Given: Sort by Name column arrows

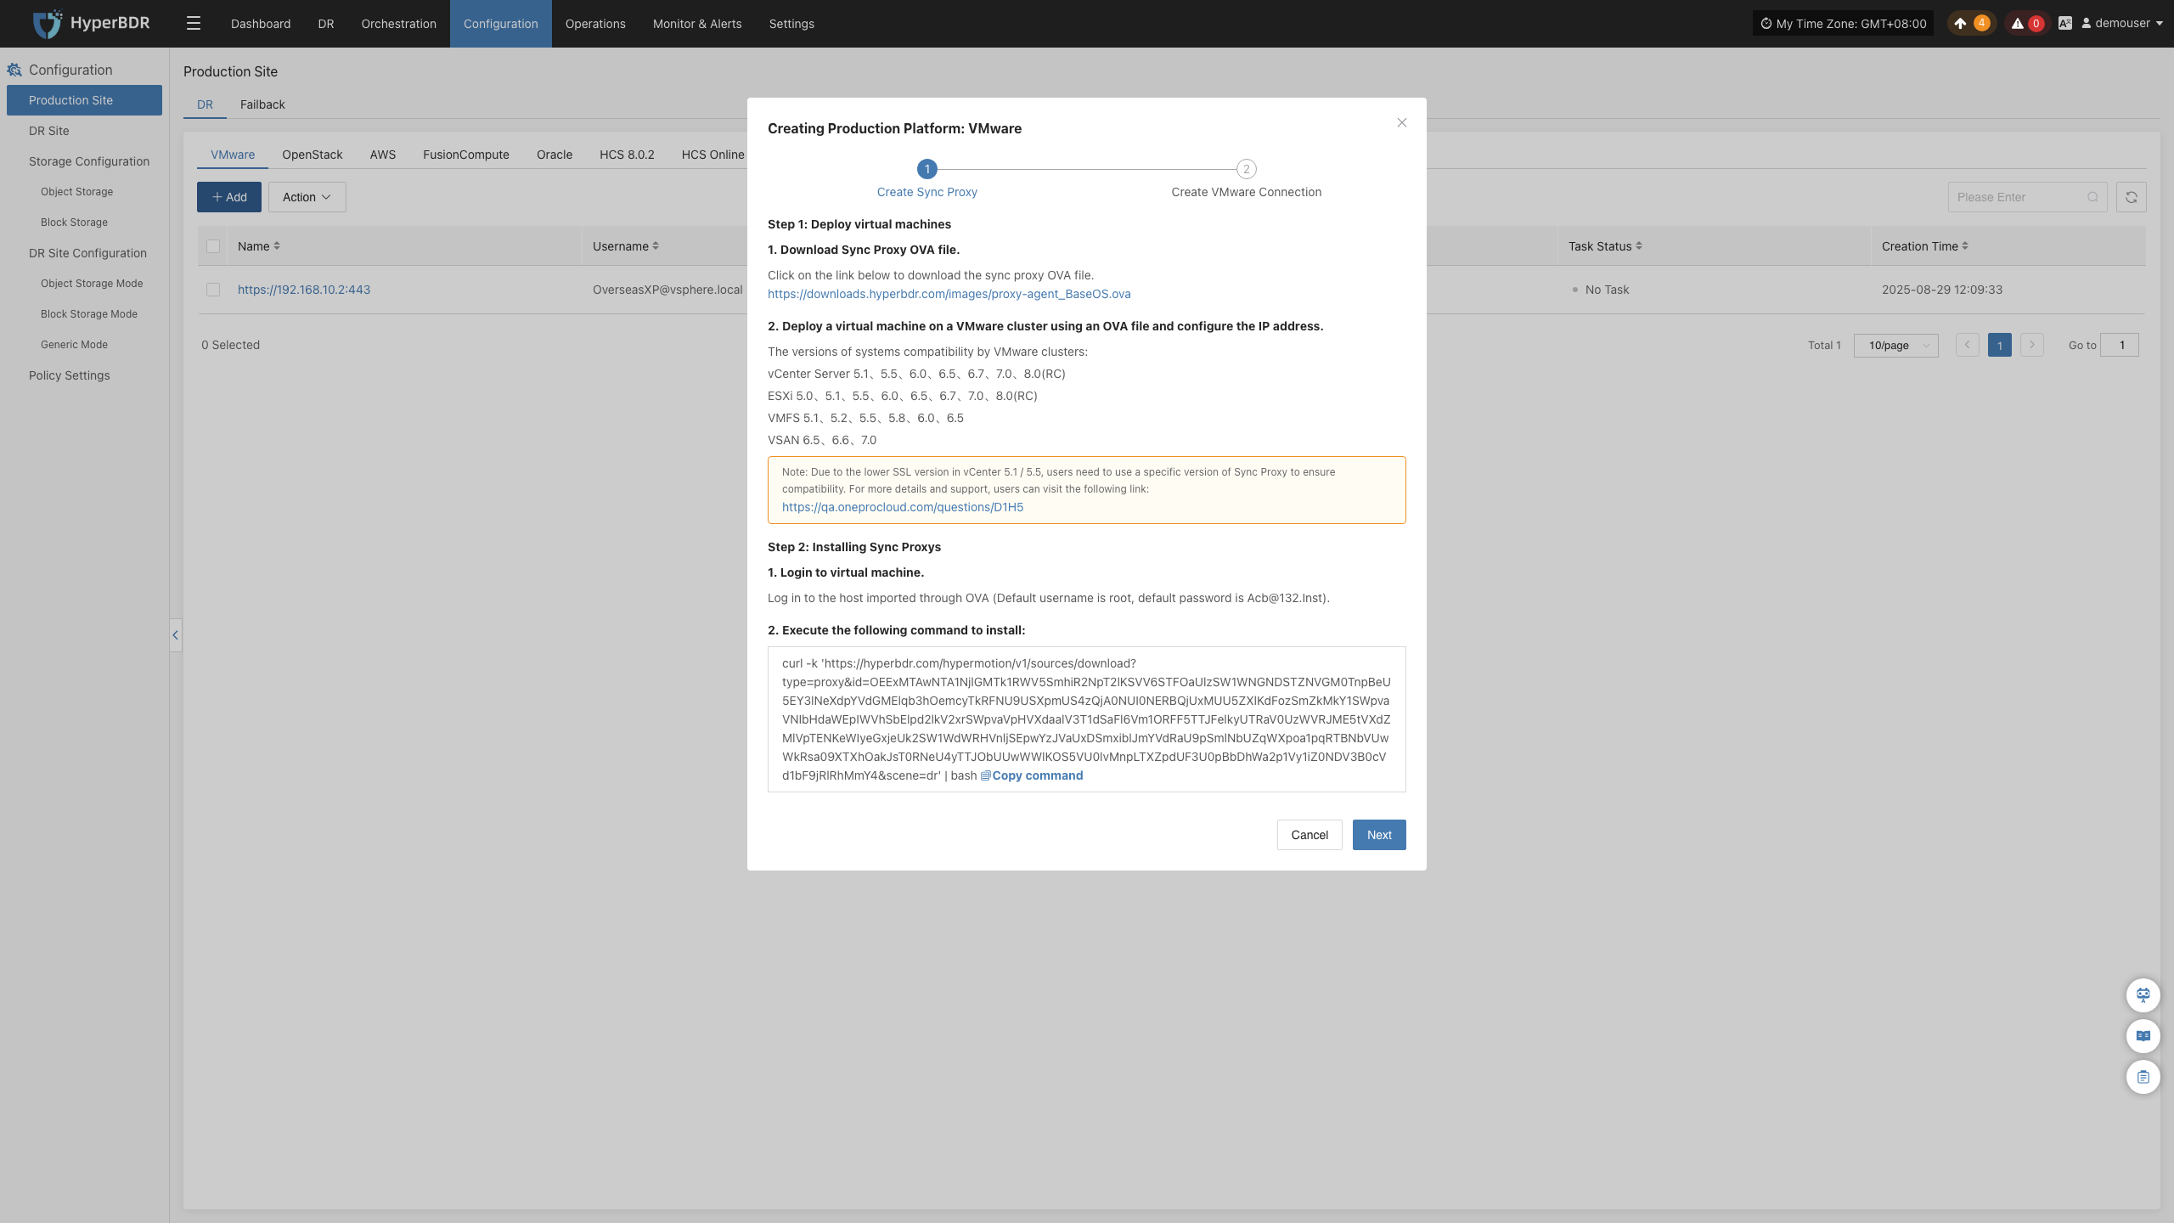Looking at the screenshot, I should [277, 246].
